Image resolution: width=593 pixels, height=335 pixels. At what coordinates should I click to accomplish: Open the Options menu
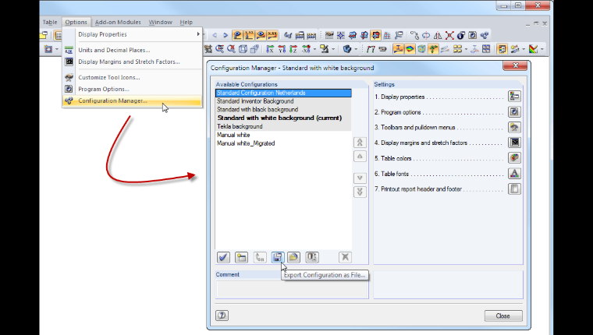(76, 23)
